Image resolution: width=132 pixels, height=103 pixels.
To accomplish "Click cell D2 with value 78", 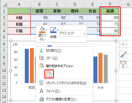I will pyautogui.click(x=75, y=18).
